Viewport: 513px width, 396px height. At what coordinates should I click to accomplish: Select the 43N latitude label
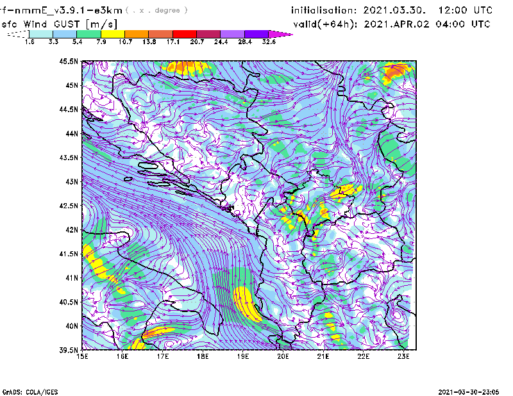pyautogui.click(x=72, y=181)
